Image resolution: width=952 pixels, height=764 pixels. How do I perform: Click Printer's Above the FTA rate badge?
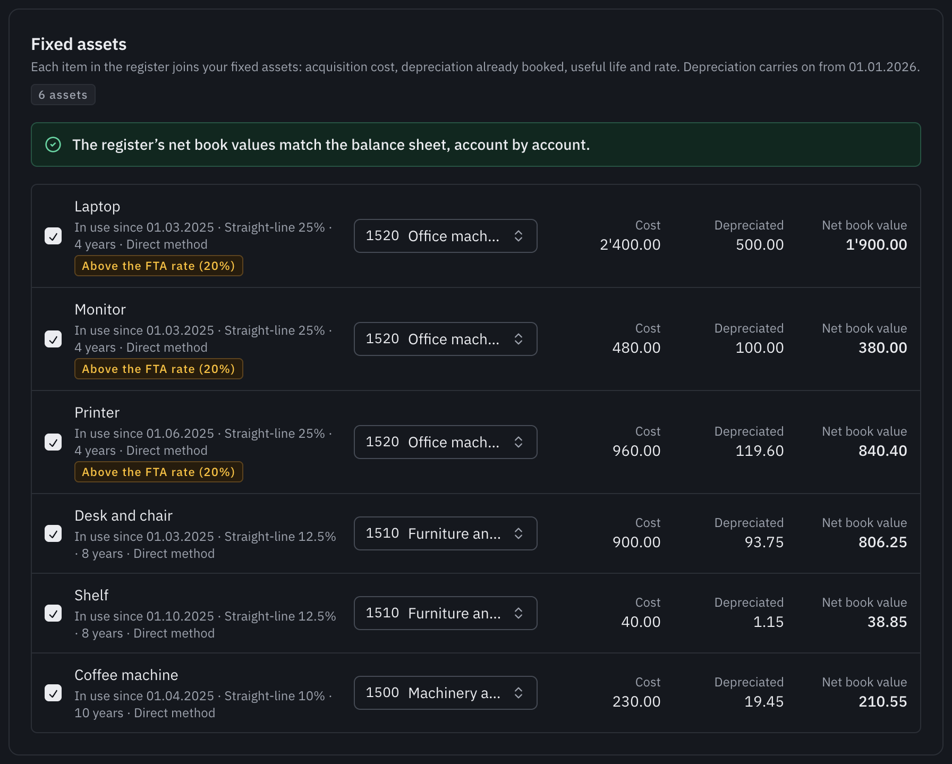click(x=159, y=472)
